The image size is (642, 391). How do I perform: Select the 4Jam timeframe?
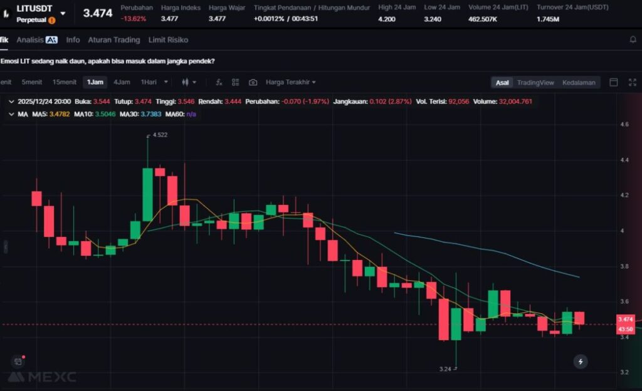click(122, 82)
